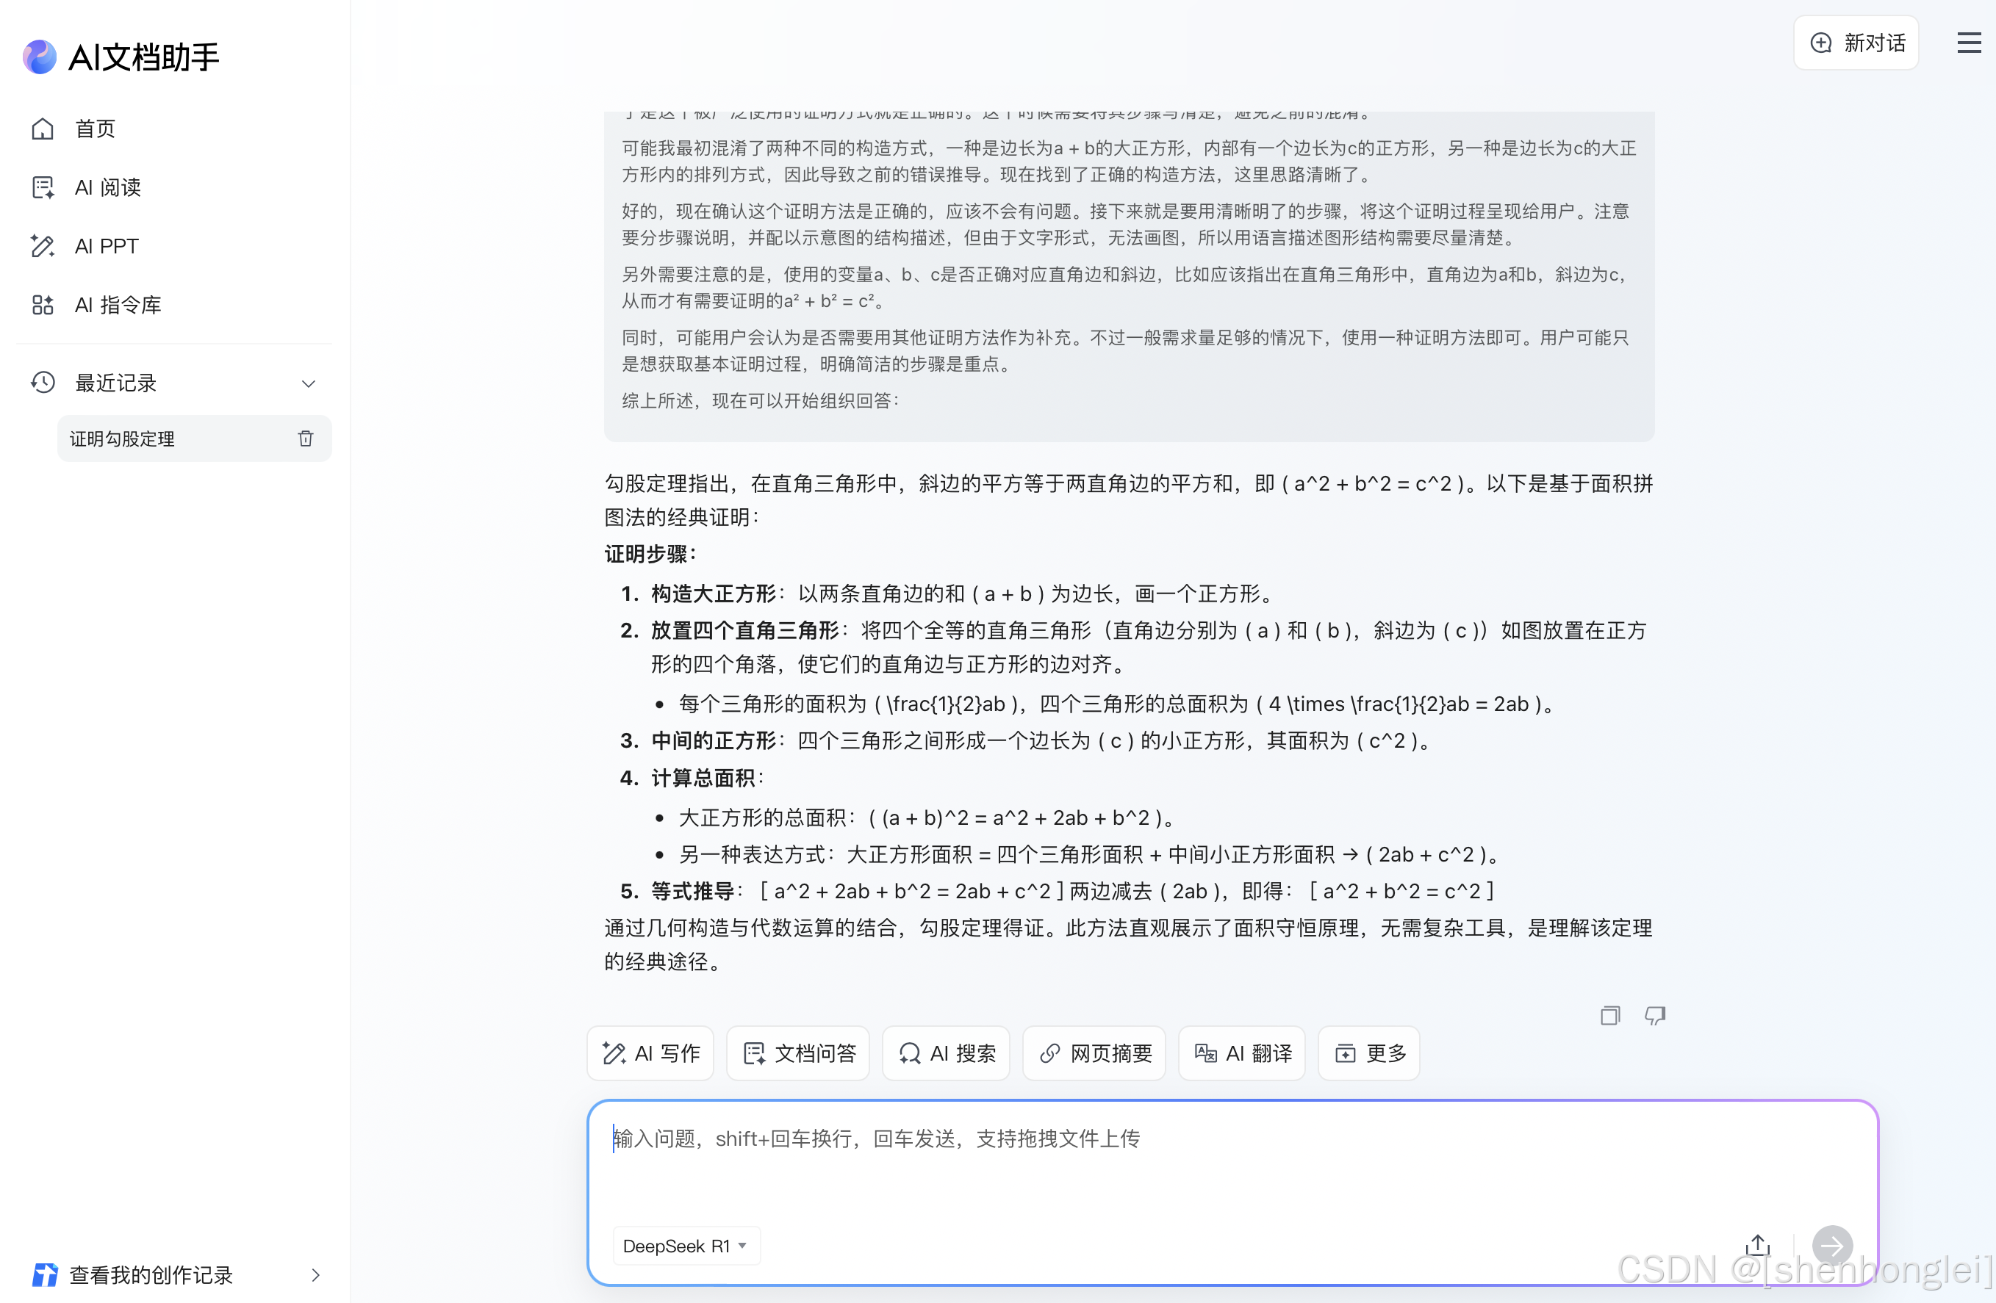Give thumbs-down feedback on the answer
The height and width of the screenshot is (1303, 1996).
1656,1016
